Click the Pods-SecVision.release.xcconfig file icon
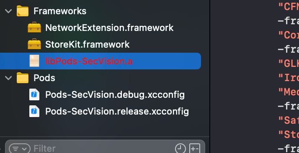The width and height of the screenshot is (299, 153). (34, 111)
